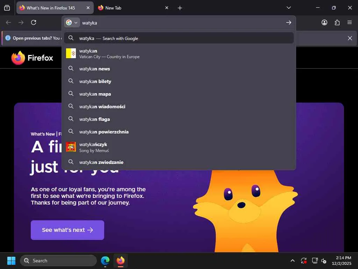Show hidden system tray icons

pyautogui.click(x=293, y=261)
